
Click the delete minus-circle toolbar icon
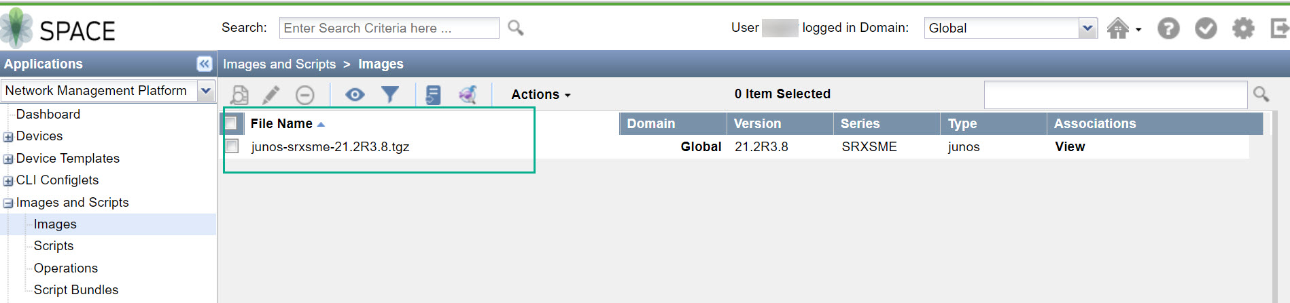[304, 95]
